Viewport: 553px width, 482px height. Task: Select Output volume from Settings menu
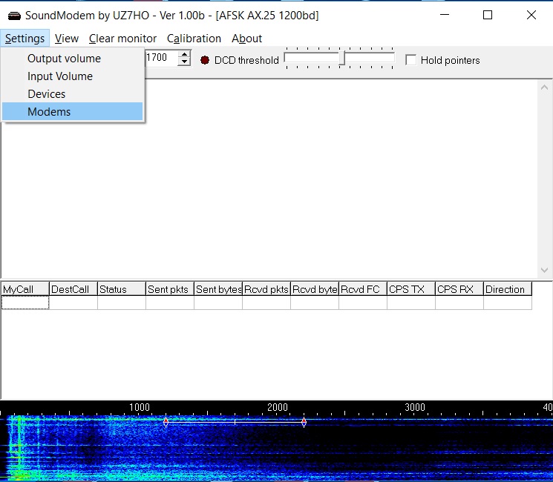[x=64, y=59]
